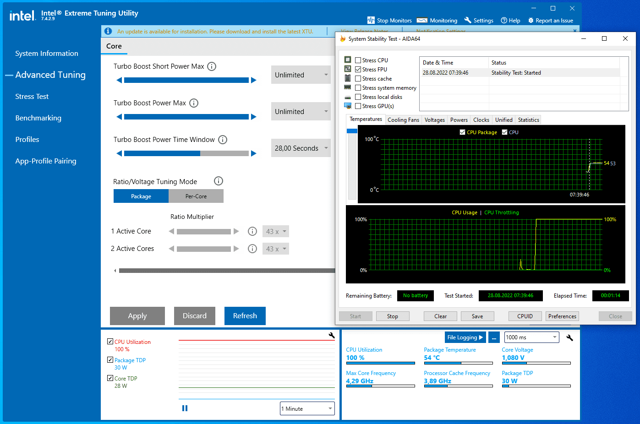
Task: Pause the monitoring graph
Action: (x=185, y=408)
